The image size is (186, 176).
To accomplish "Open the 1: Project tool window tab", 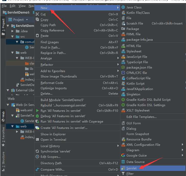I will pos(3,27).
